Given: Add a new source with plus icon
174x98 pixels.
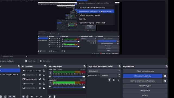Looking at the screenshot, I should point(23,97).
